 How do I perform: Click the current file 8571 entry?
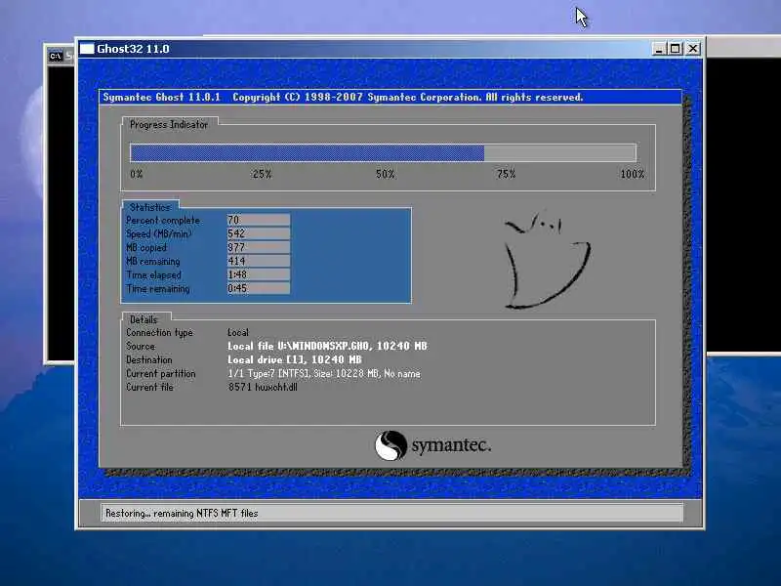(263, 387)
